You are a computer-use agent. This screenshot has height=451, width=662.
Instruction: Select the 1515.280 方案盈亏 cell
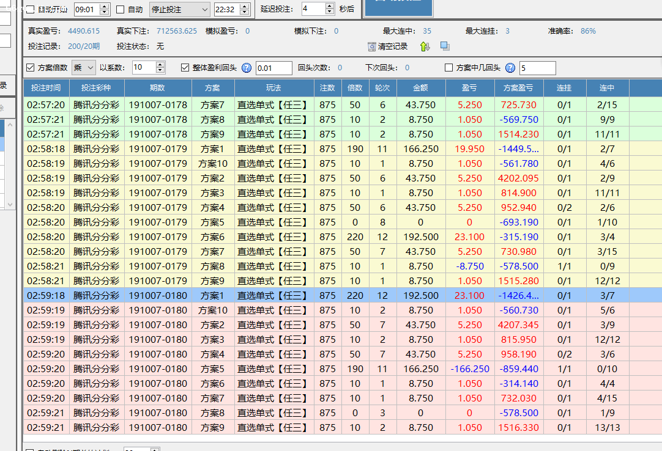coord(519,281)
